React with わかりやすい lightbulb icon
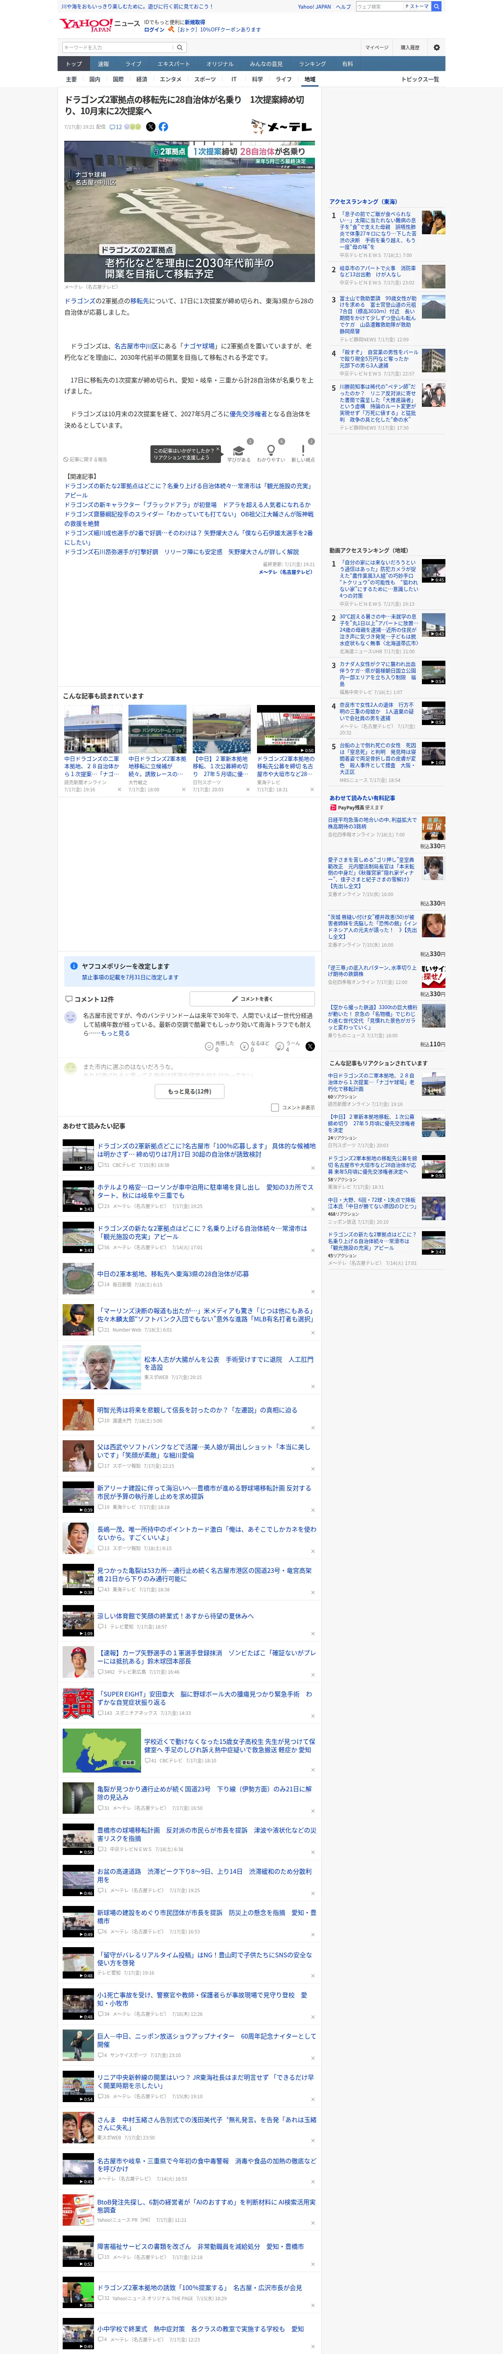Screen dimensions: 503x2354 270,450
